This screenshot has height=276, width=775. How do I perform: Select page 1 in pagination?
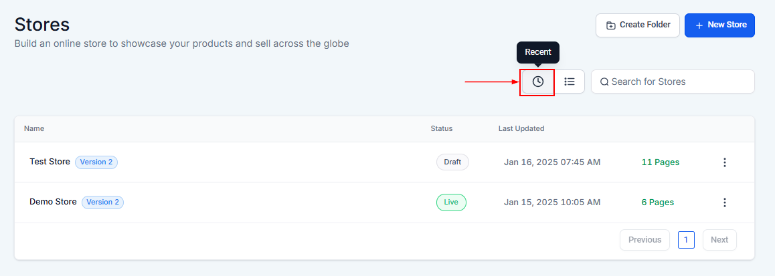(x=686, y=240)
